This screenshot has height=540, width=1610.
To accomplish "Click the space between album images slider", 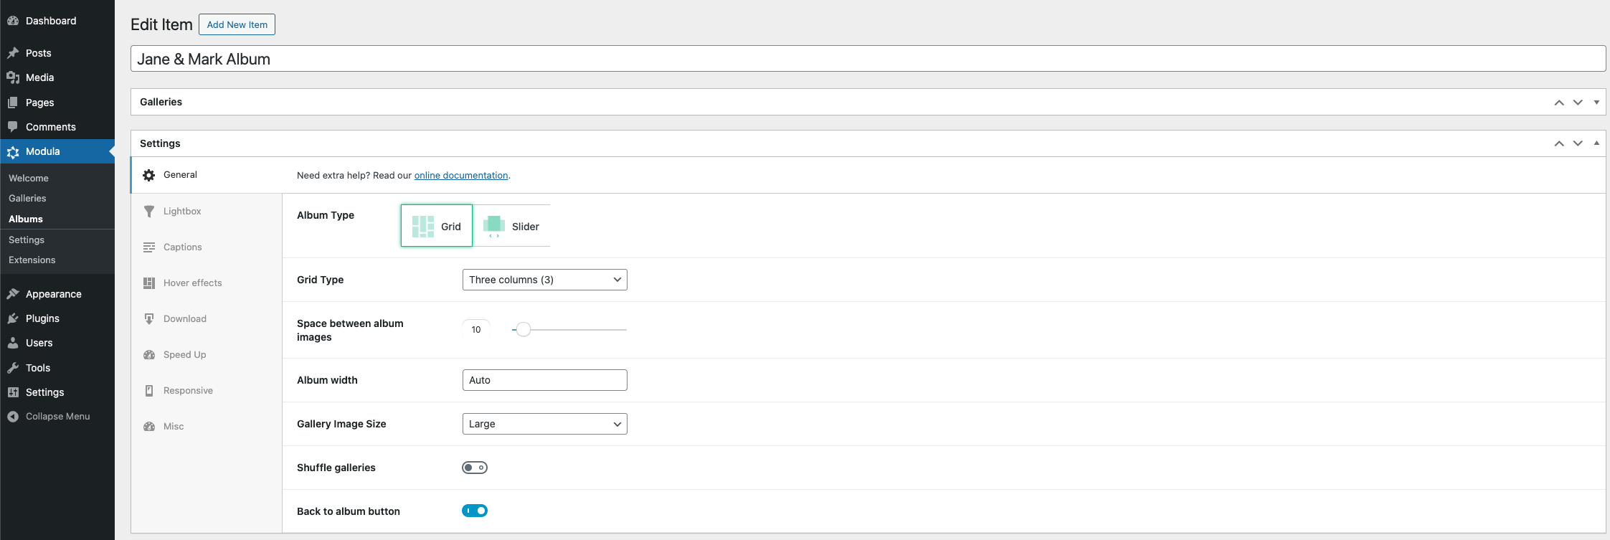I will [569, 330].
